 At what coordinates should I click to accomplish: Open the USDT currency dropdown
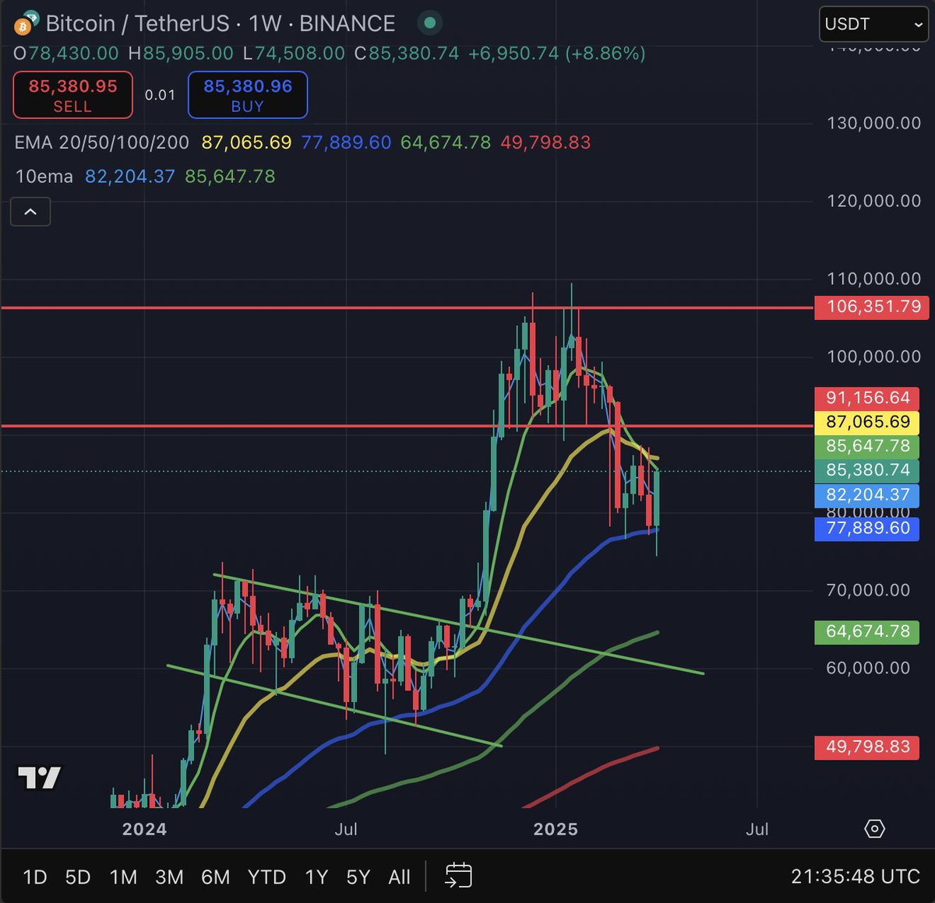pos(873,24)
